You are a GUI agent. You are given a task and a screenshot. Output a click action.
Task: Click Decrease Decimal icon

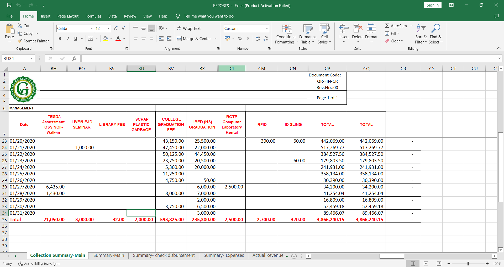coord(266,38)
